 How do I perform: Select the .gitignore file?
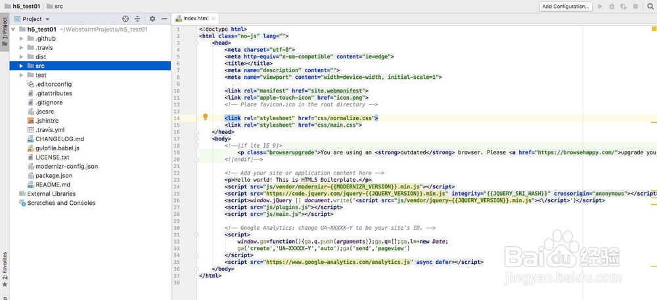pyautogui.click(x=49, y=102)
